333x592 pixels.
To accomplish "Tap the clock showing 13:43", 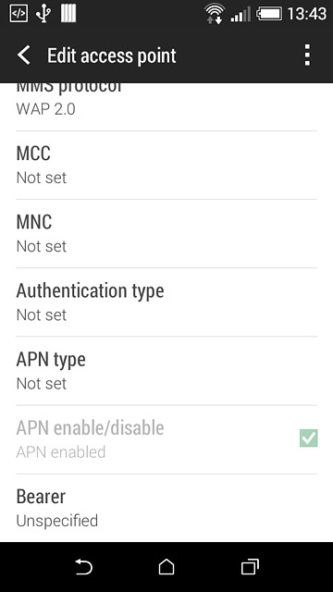I will (x=306, y=15).
